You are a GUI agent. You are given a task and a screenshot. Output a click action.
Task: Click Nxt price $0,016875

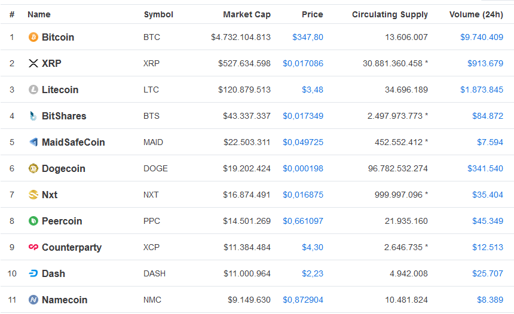pyautogui.click(x=303, y=195)
